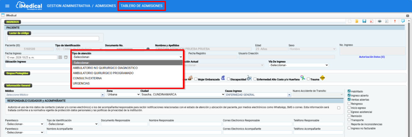Open the blue chat bubble icon

pos(403,21)
